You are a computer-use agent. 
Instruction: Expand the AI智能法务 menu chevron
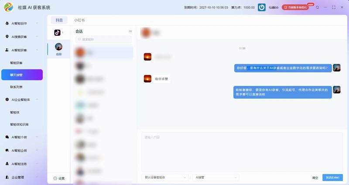tap(37, 164)
